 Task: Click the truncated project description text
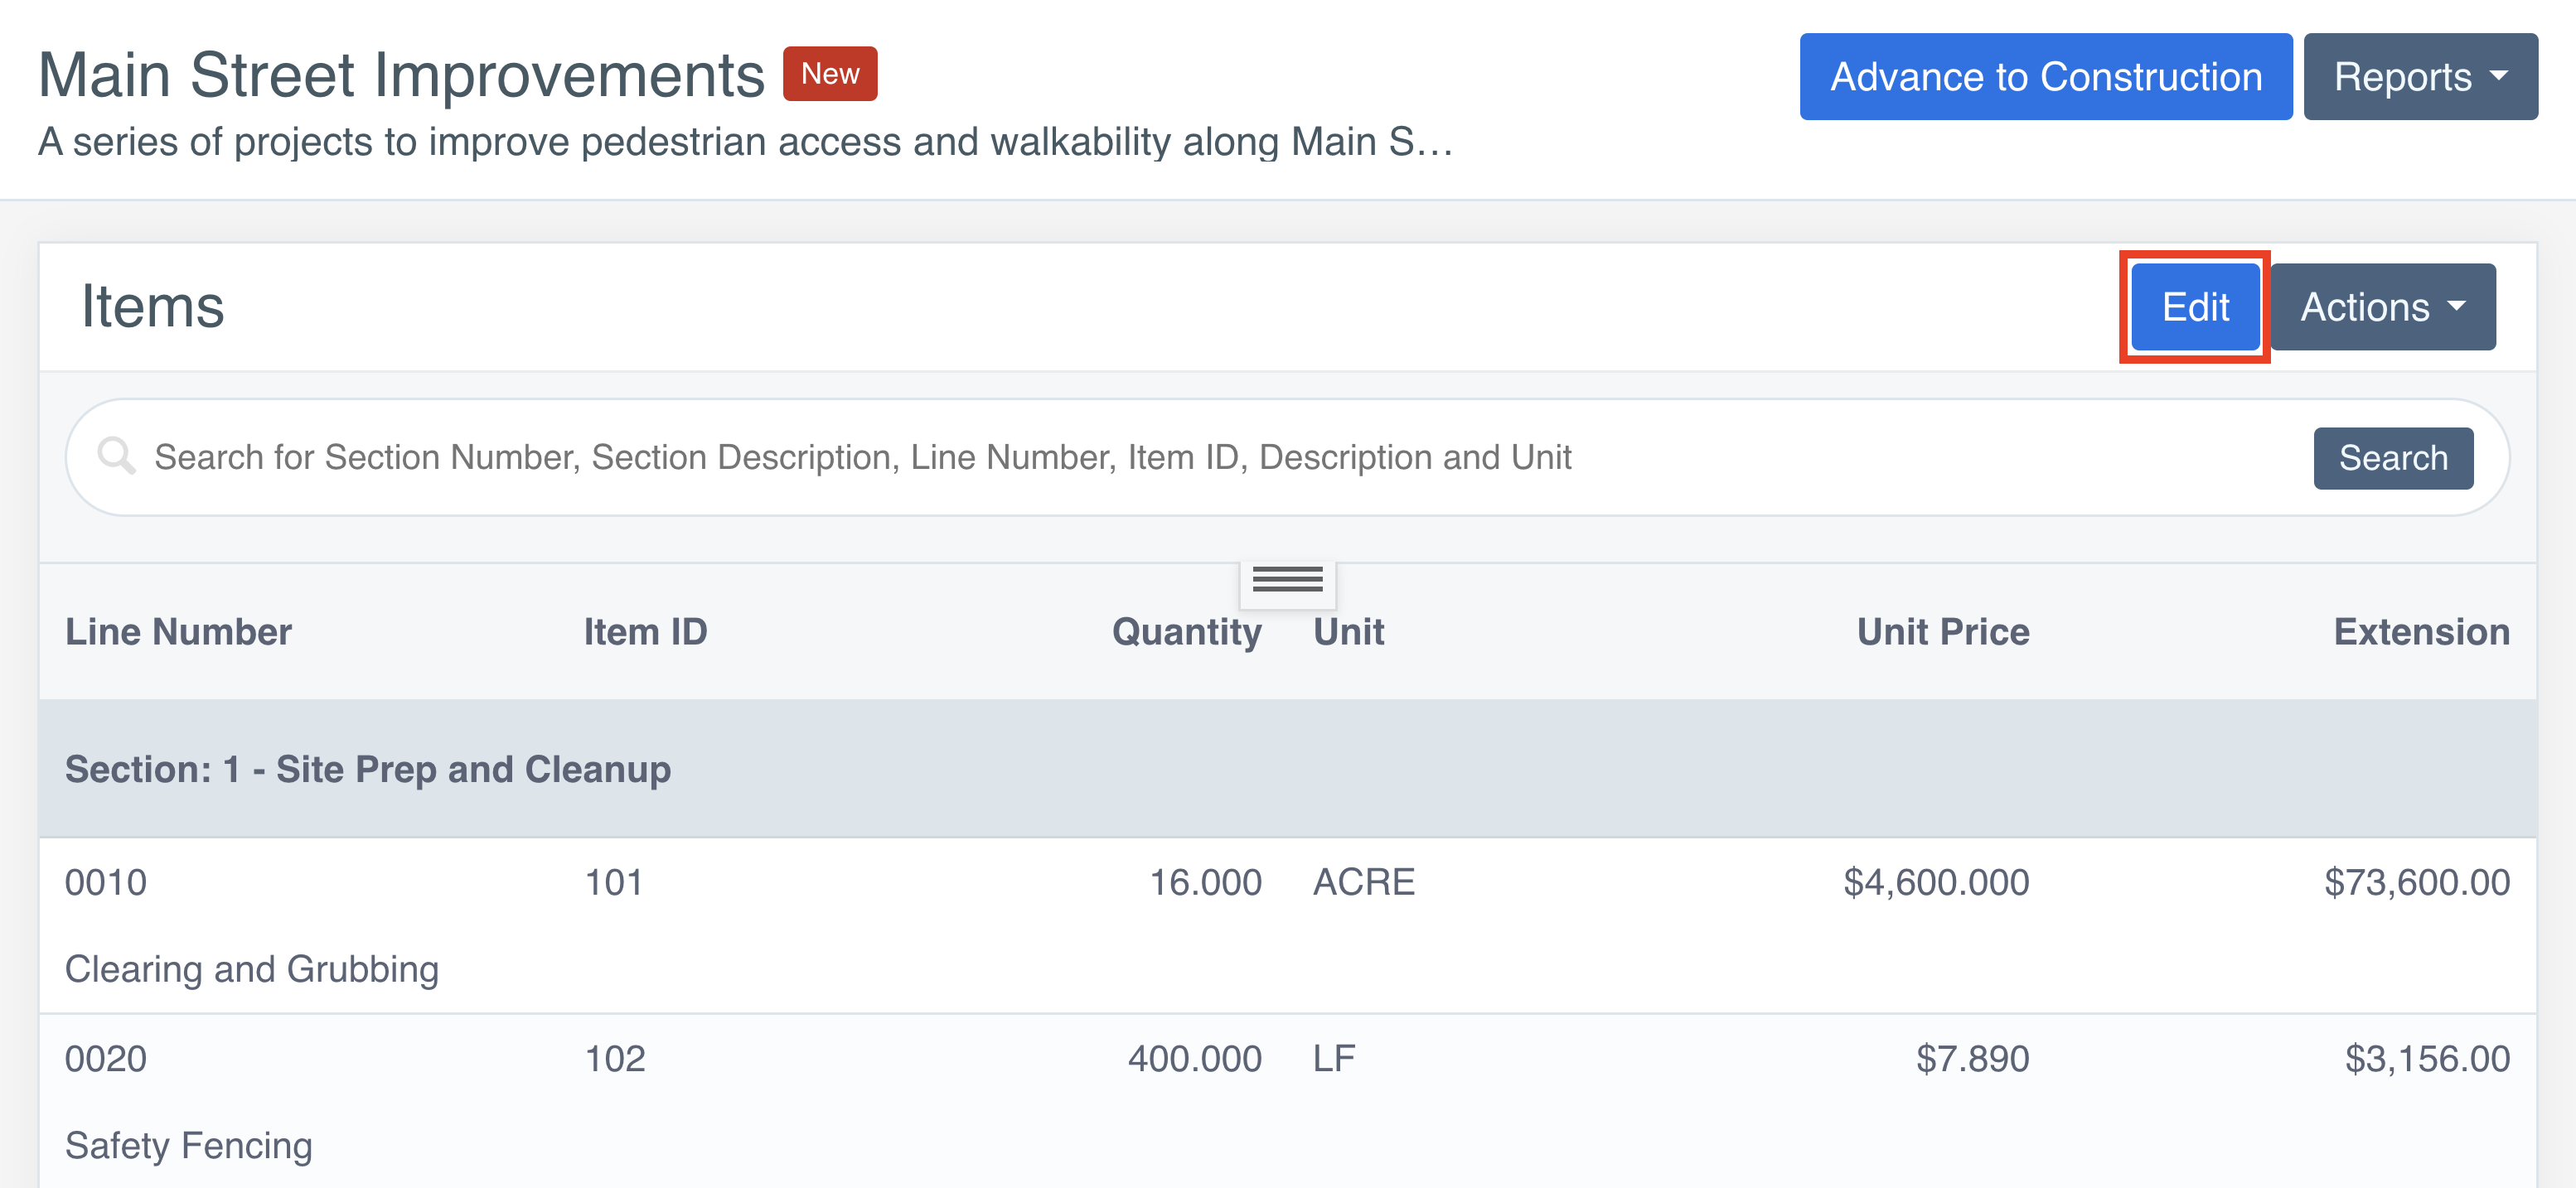point(745,142)
